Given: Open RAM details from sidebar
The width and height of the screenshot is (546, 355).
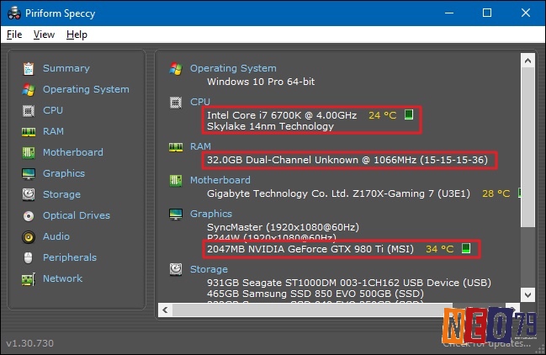Looking at the screenshot, I should 53,131.
